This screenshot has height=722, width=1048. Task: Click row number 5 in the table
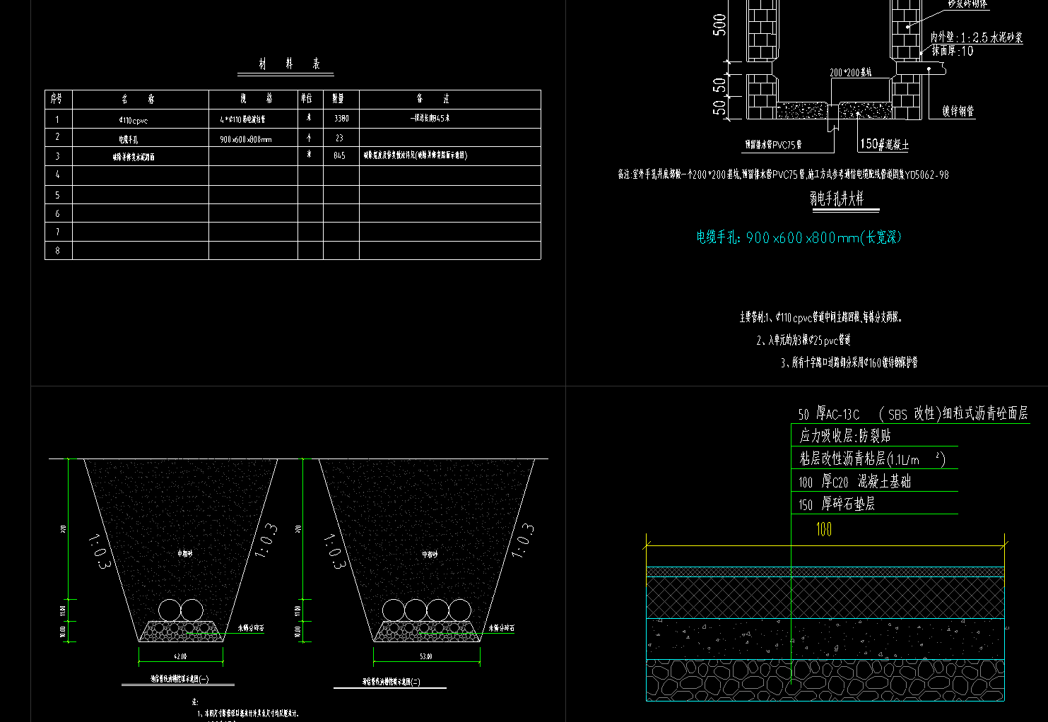click(57, 195)
